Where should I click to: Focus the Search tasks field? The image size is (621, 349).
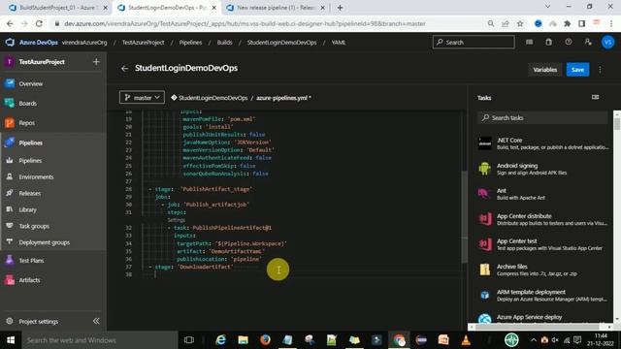click(542, 118)
